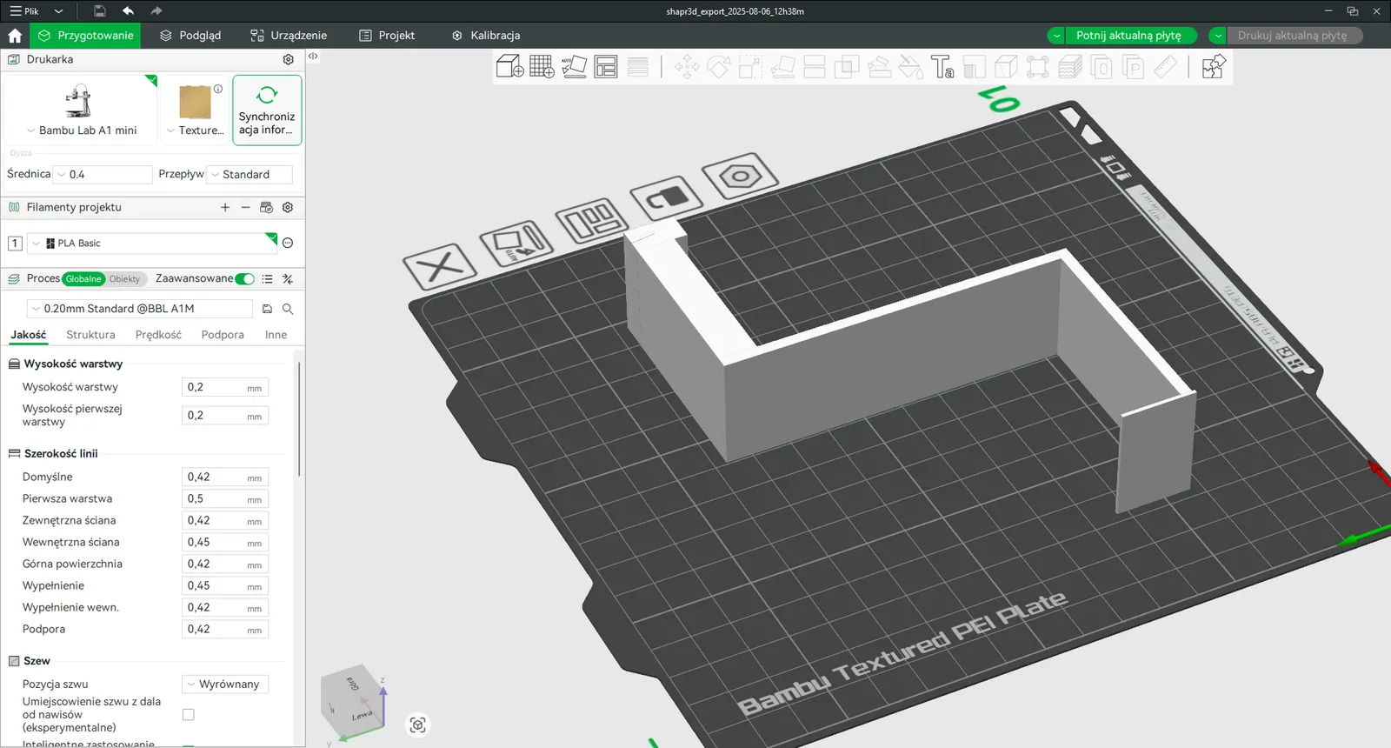Save the process preset with disk icon
This screenshot has height=748, width=1391.
click(x=267, y=309)
